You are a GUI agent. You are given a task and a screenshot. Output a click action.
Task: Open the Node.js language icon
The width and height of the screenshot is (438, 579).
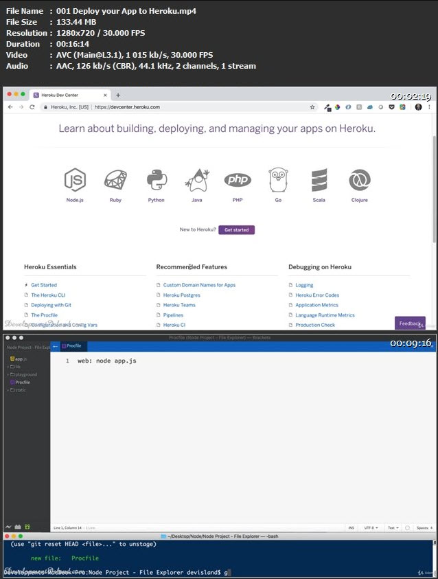pos(75,179)
